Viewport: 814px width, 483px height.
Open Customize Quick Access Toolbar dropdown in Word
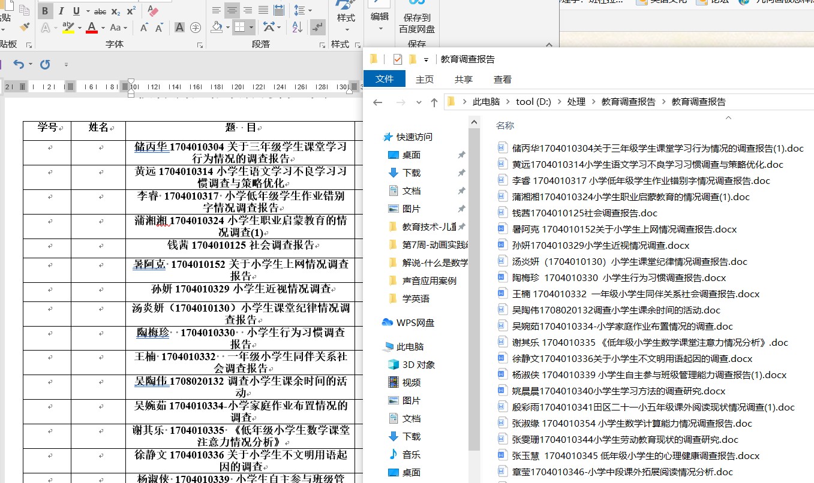tap(66, 64)
